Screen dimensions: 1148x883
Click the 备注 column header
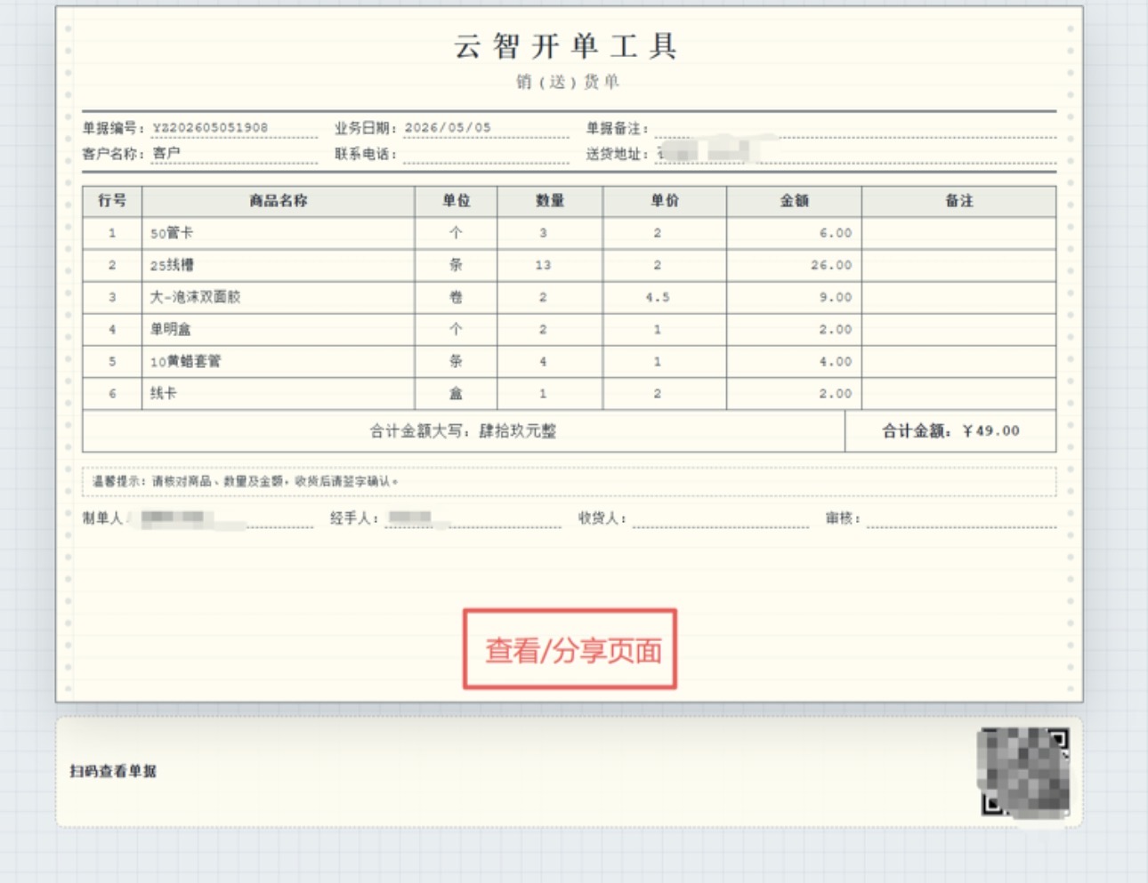(959, 201)
